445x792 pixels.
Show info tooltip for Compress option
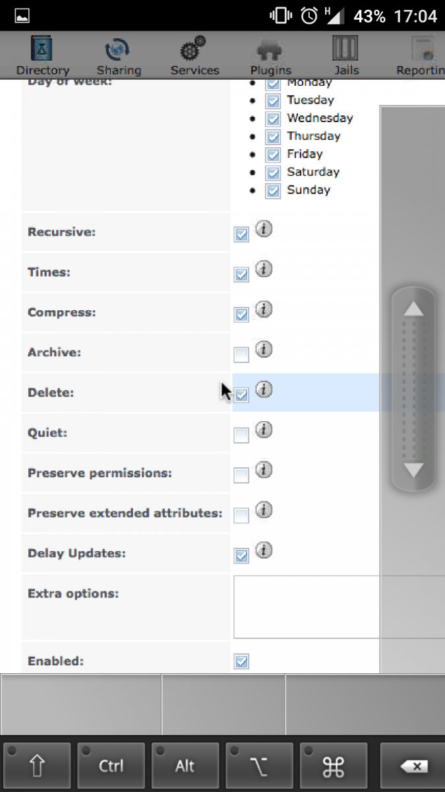[264, 309]
